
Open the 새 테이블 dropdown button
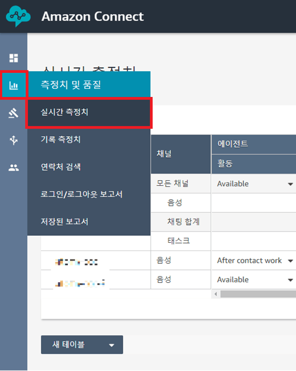[82, 345]
